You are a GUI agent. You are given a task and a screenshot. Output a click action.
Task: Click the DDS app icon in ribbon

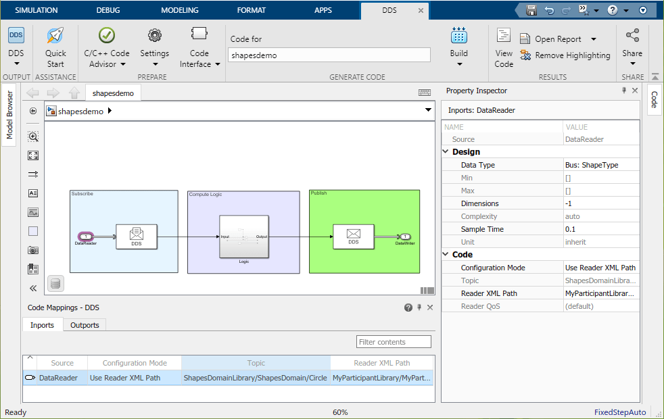click(x=16, y=35)
